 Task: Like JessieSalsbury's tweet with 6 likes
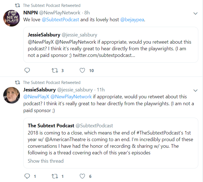click(x=82, y=176)
